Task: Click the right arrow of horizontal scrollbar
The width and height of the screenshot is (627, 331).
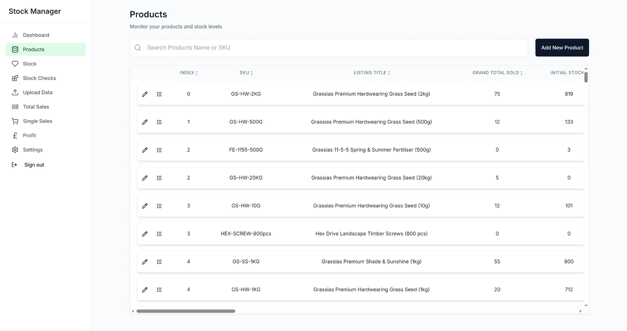Action: click(x=580, y=311)
